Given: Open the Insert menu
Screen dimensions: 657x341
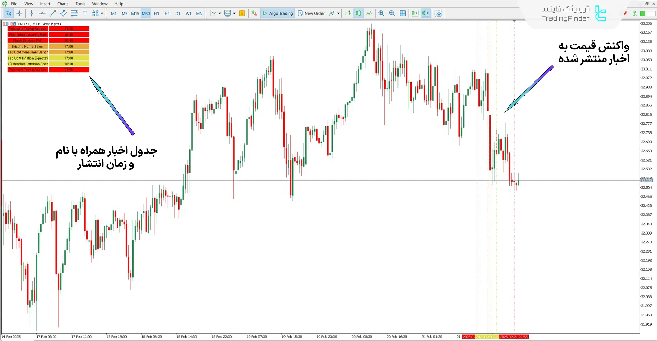Looking at the screenshot, I should tap(45, 4).
